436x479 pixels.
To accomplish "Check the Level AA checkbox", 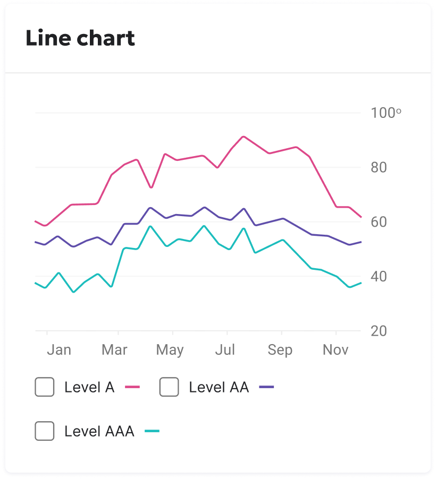I will [x=169, y=387].
